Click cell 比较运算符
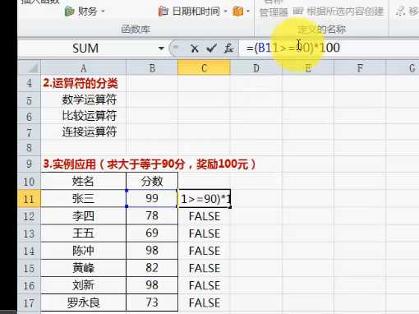The width and height of the screenshot is (419, 314). pos(83,116)
